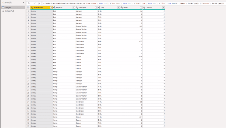Open the Key Staff column filter dropdown
The image size is (226, 128).
pyautogui.click(x=74, y=8)
